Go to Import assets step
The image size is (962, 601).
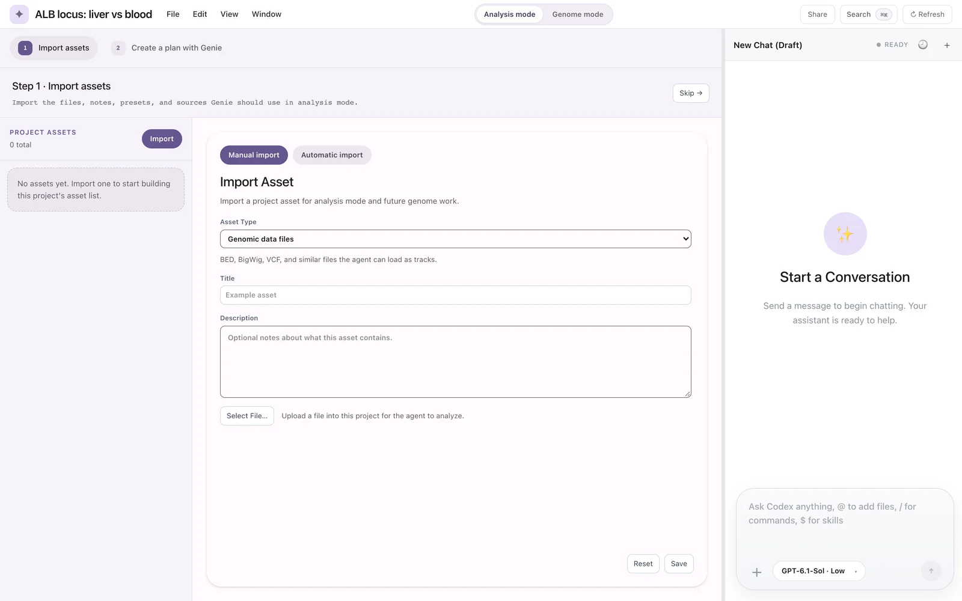pyautogui.click(x=54, y=48)
